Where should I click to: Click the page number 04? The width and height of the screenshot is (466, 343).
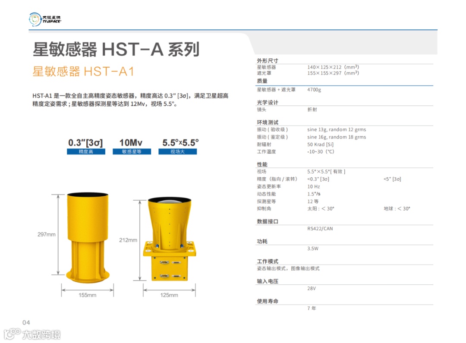pos(26,322)
